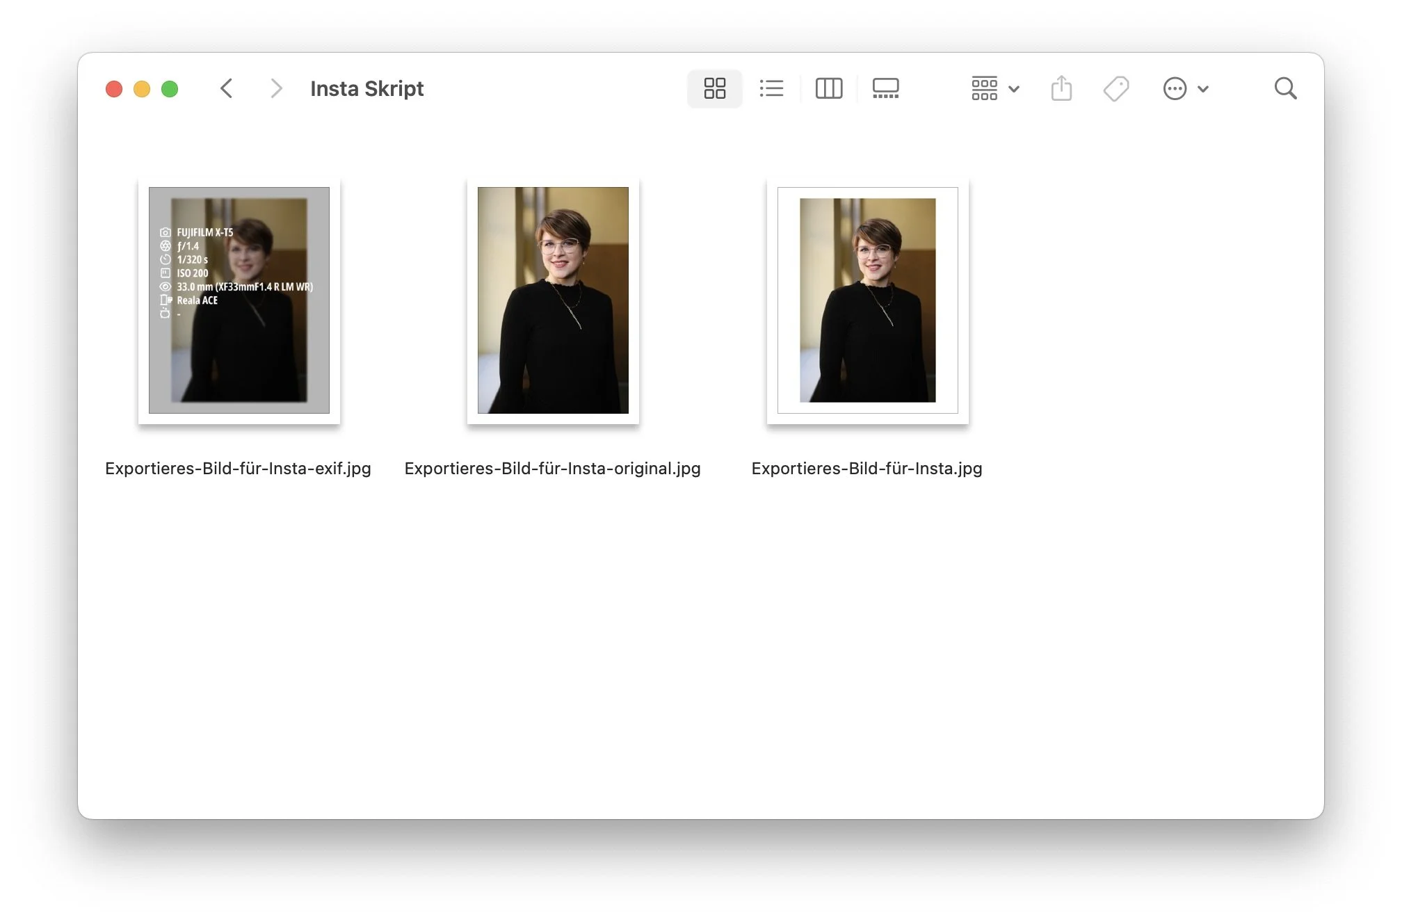The image size is (1402, 922).
Task: Click the Exportieres-Bild-für-Insta-exif.jpg filename label
Action: tap(238, 469)
